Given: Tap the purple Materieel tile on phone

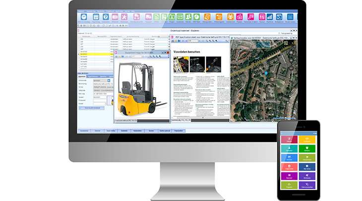Looking at the screenshot, I should click(289, 176).
